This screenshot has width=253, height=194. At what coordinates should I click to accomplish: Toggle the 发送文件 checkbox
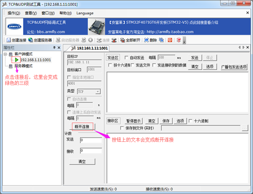tap(132, 65)
